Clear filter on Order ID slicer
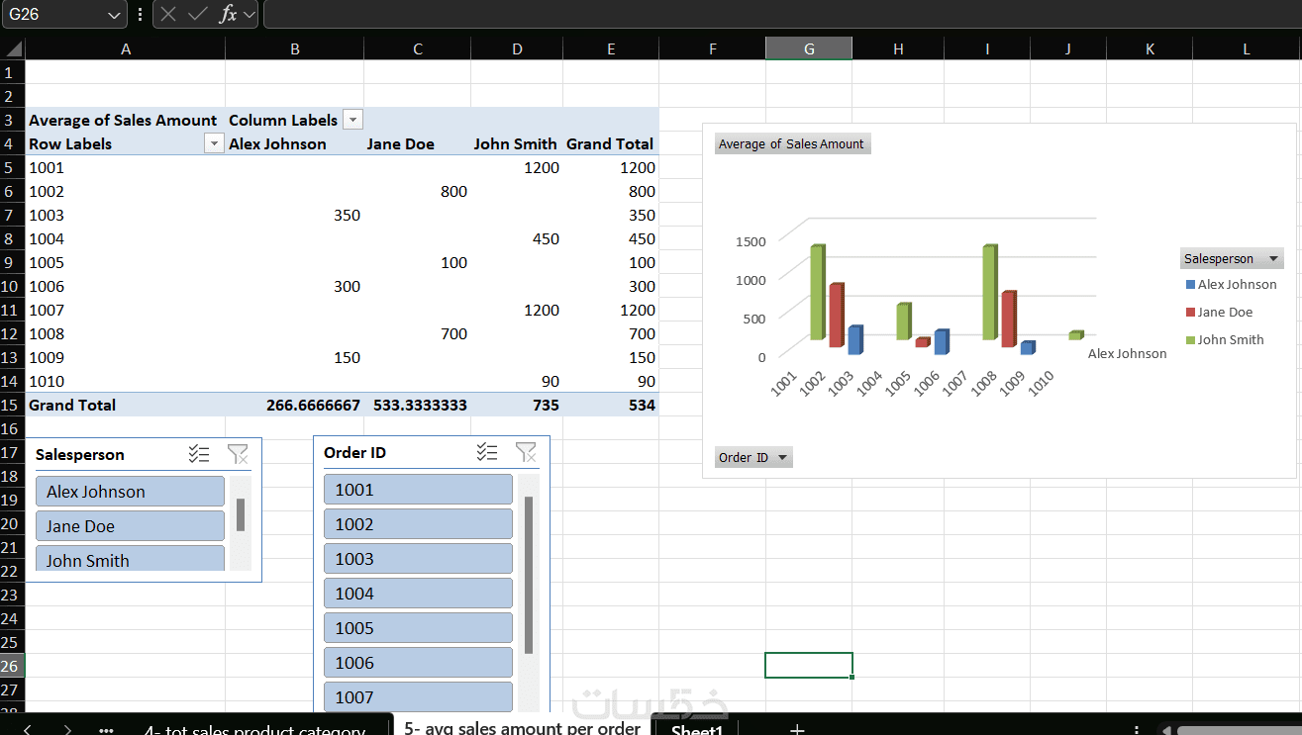This screenshot has width=1302, height=735. click(526, 452)
